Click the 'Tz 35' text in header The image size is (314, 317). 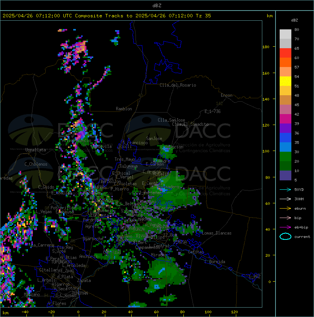coord(203,15)
